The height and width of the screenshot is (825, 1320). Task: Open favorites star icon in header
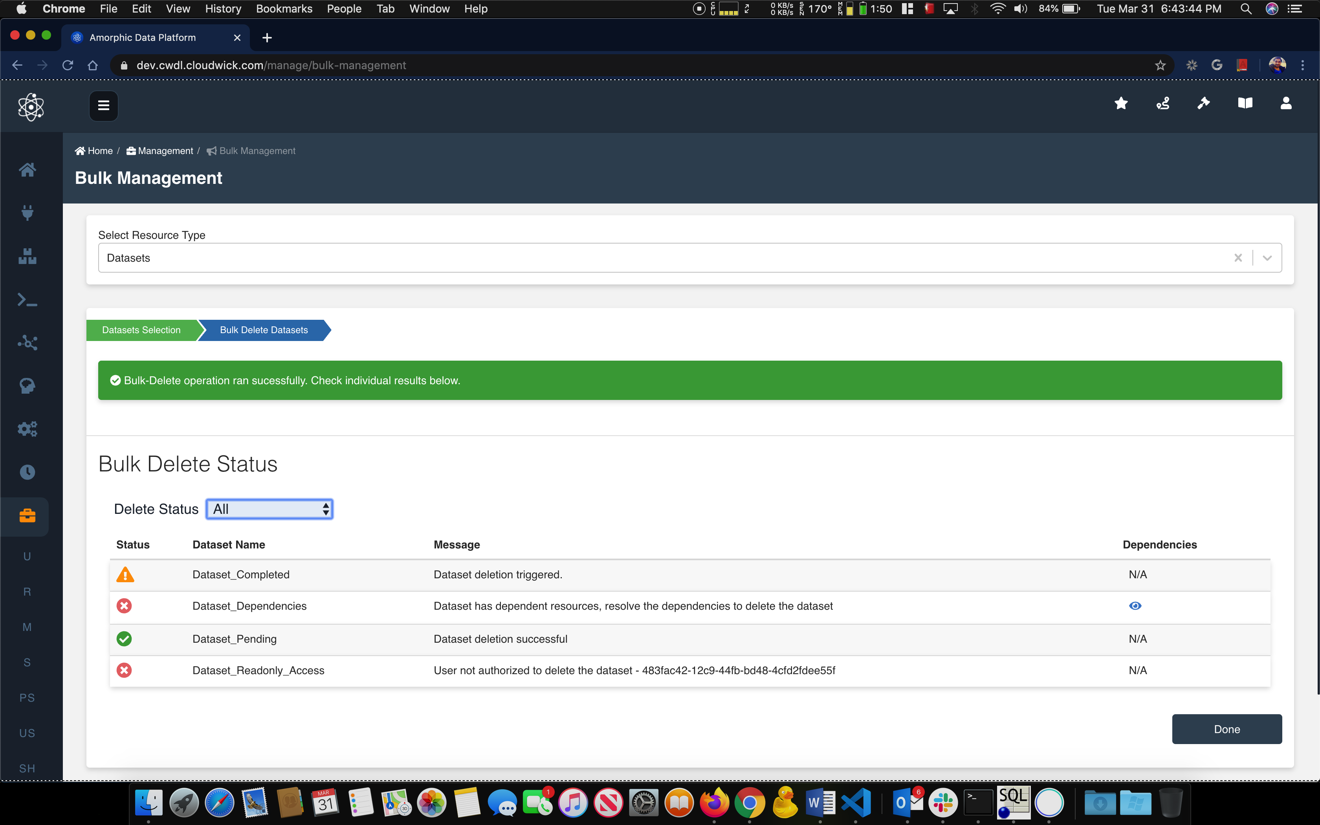coord(1121,104)
